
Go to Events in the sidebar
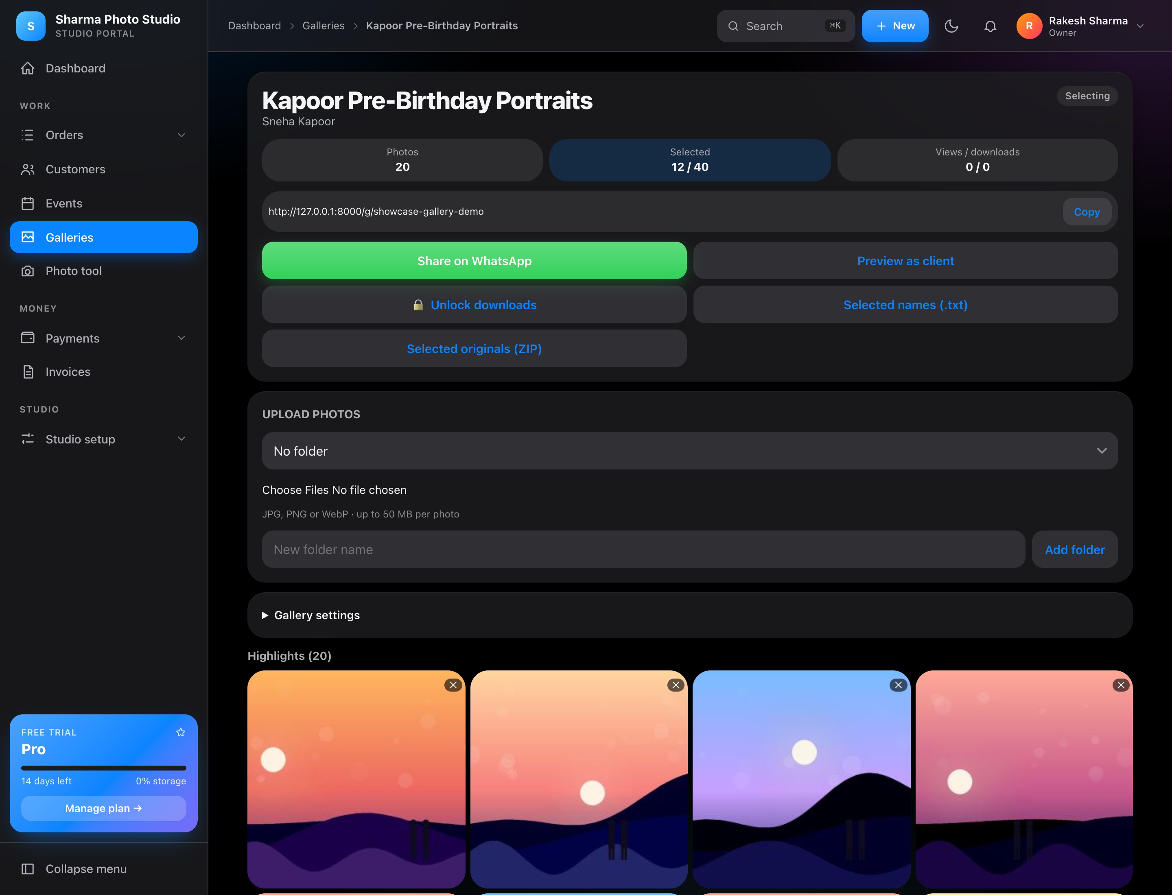pyautogui.click(x=103, y=203)
